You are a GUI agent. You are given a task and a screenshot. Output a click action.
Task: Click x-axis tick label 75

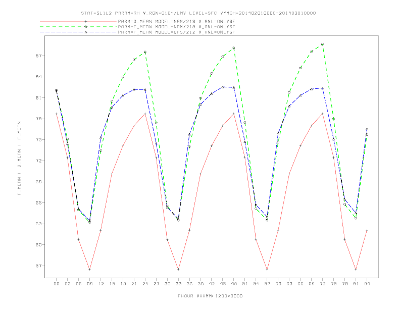(334, 284)
